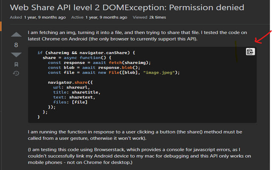Upvote the question with the up arrow

(x=16, y=34)
